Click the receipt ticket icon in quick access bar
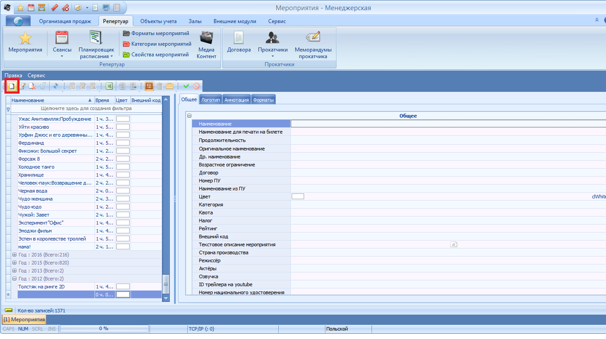The image size is (606, 339). pos(96,8)
